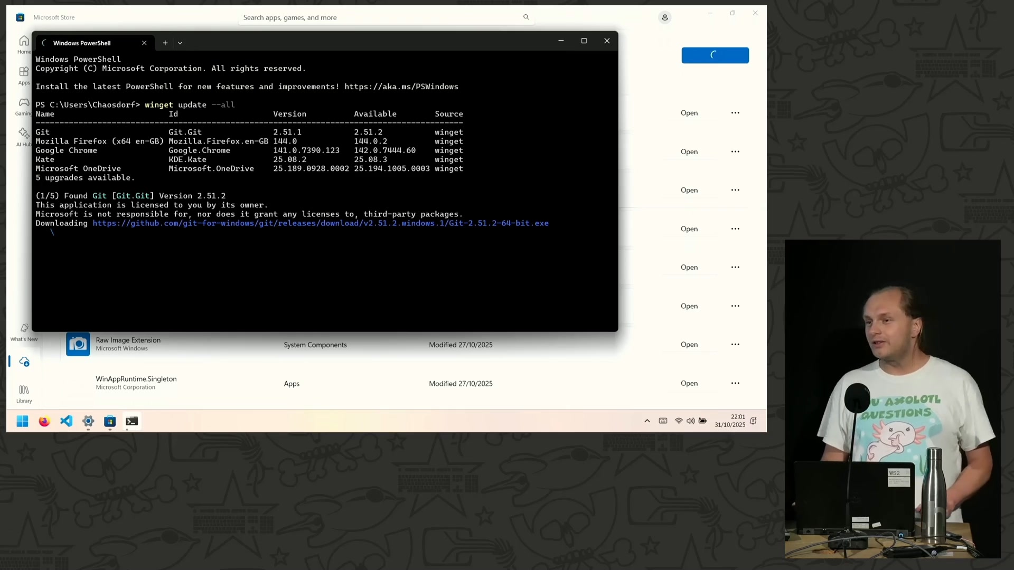Open new PowerShell tab with plus button
This screenshot has width=1014, height=570.
(x=165, y=43)
